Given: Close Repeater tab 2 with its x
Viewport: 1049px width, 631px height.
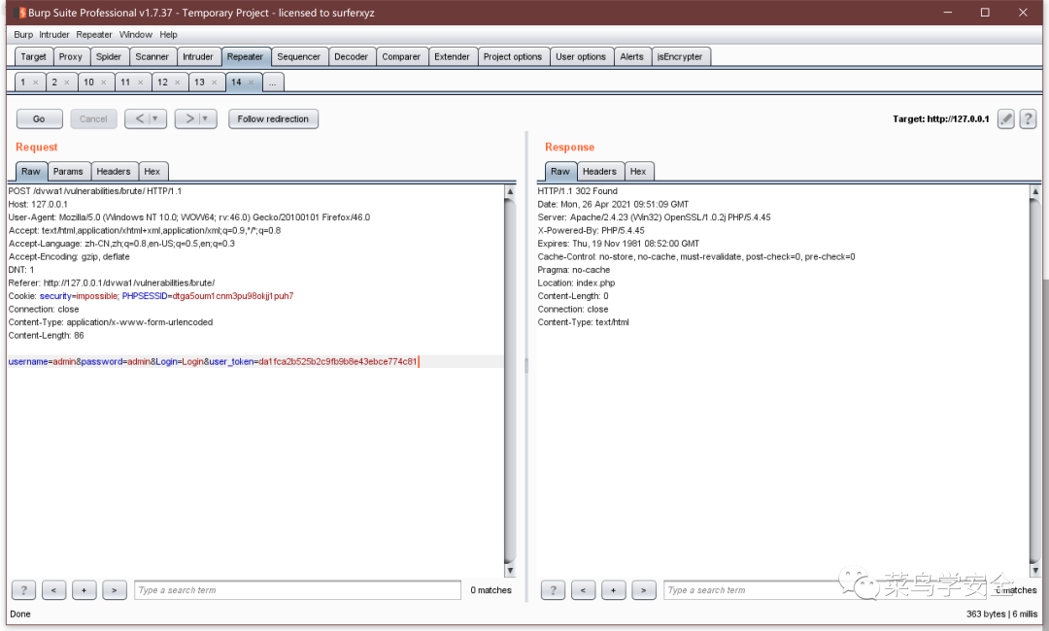Looking at the screenshot, I should [x=66, y=83].
